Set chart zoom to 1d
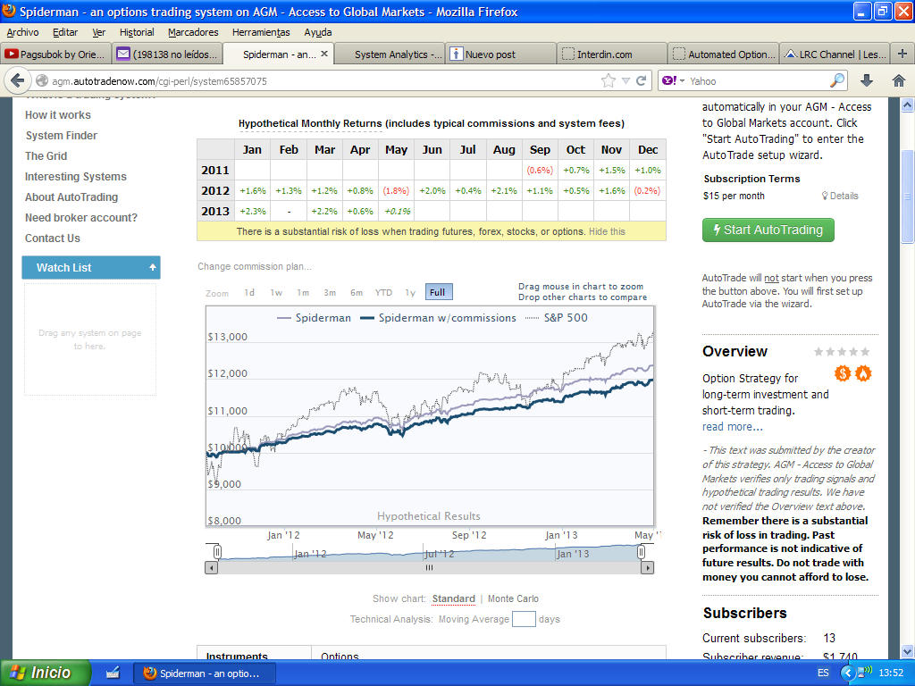915x686 pixels. point(249,292)
